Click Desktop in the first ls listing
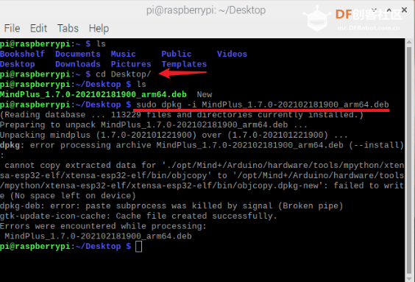This screenshot has height=282, width=415. [x=18, y=64]
